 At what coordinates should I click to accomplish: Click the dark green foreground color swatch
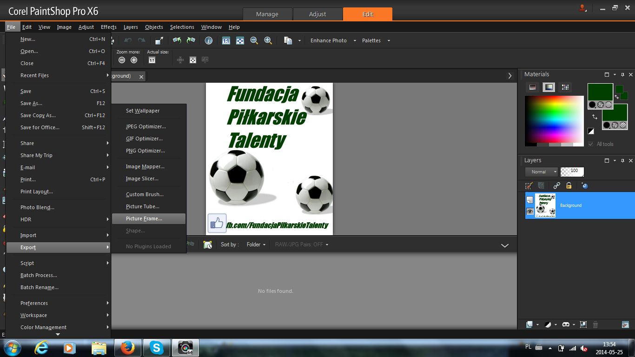tap(600, 92)
